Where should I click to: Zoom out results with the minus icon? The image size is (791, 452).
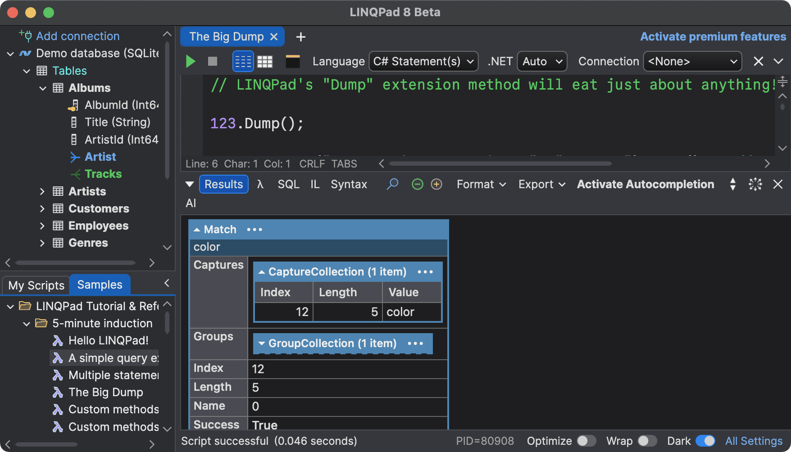click(x=417, y=184)
